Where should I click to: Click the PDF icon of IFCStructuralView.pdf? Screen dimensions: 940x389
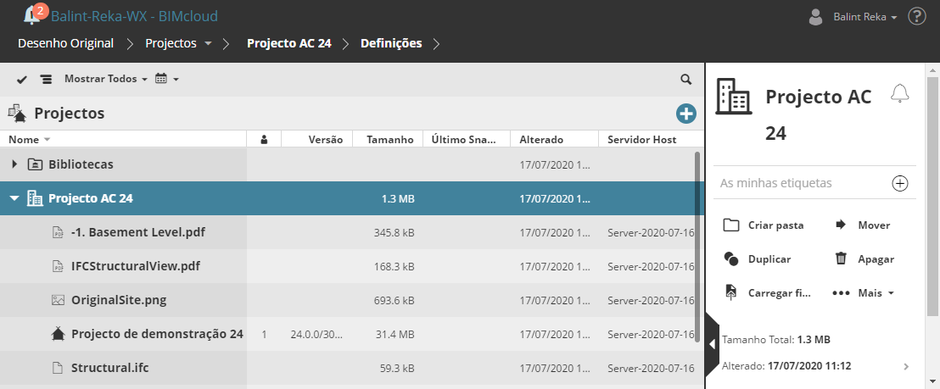[x=59, y=266]
